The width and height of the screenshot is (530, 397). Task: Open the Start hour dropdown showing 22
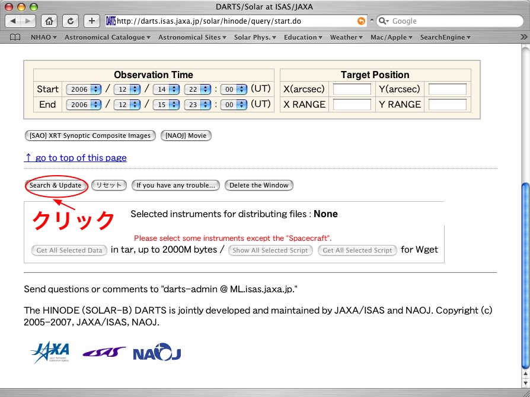click(197, 89)
